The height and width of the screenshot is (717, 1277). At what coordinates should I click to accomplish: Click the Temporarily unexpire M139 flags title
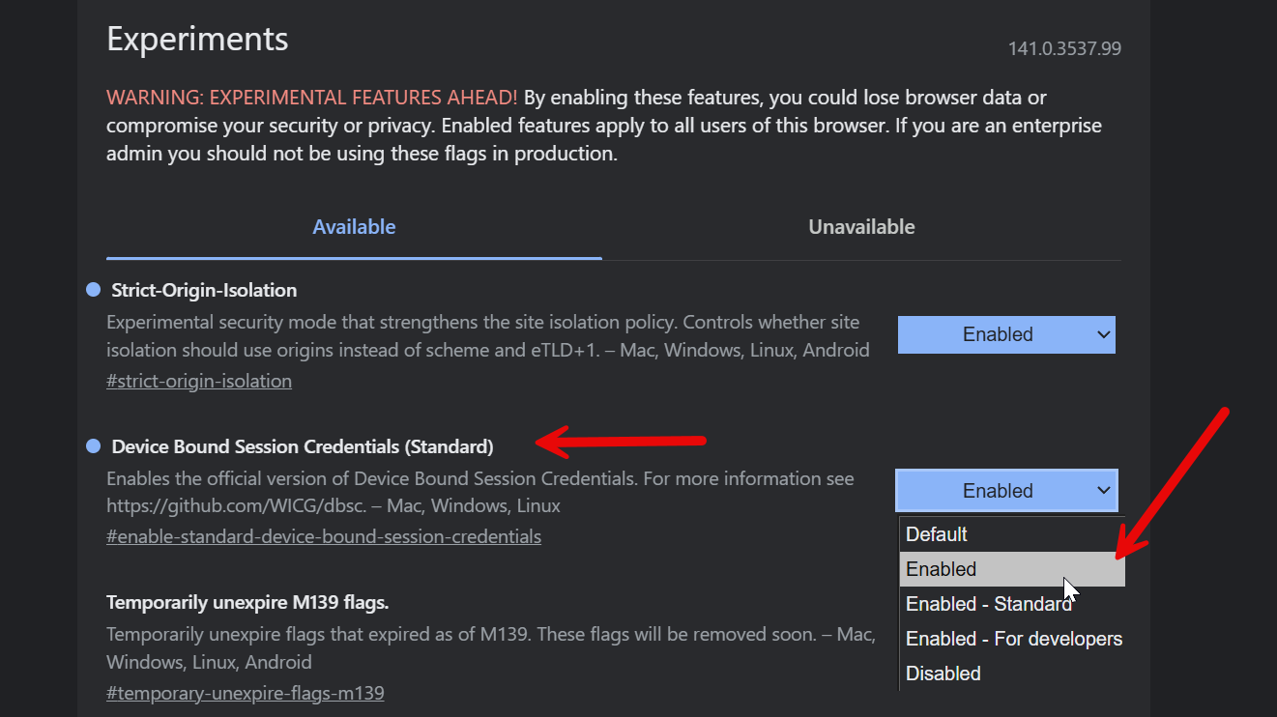click(x=247, y=603)
